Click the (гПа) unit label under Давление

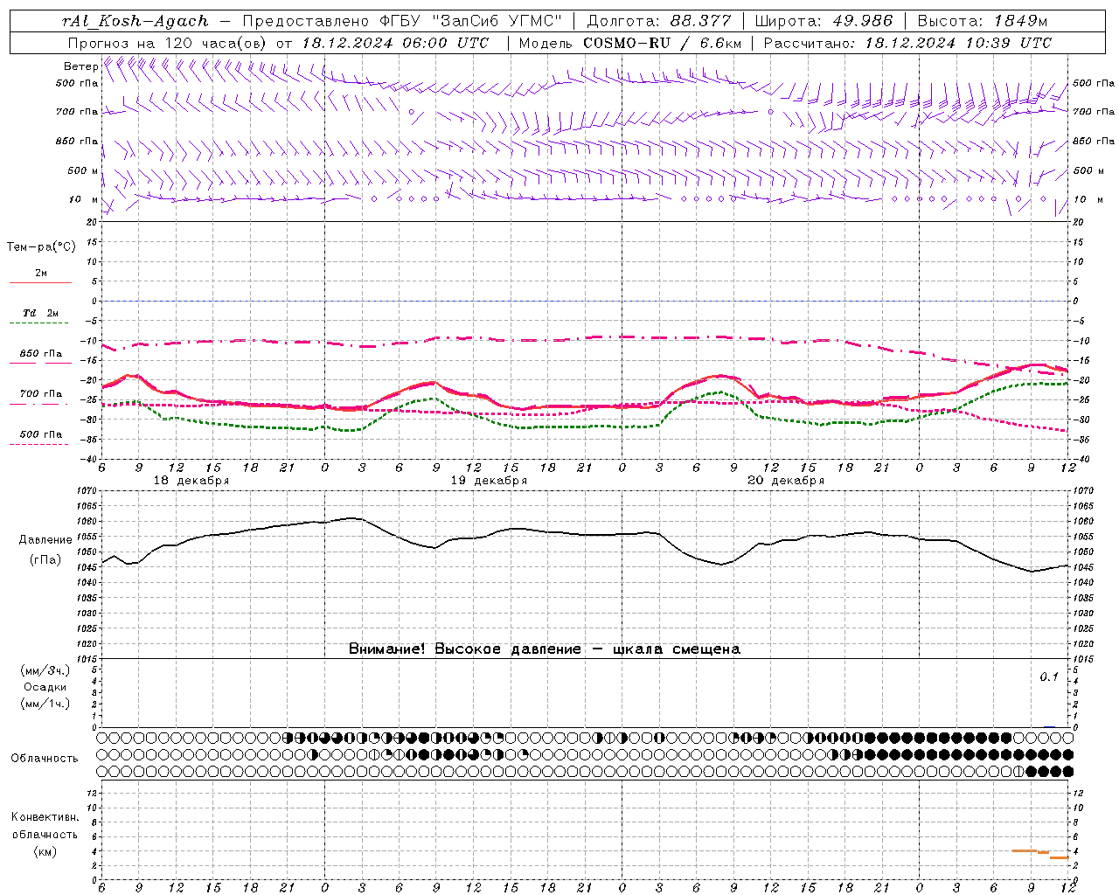[x=45, y=560]
